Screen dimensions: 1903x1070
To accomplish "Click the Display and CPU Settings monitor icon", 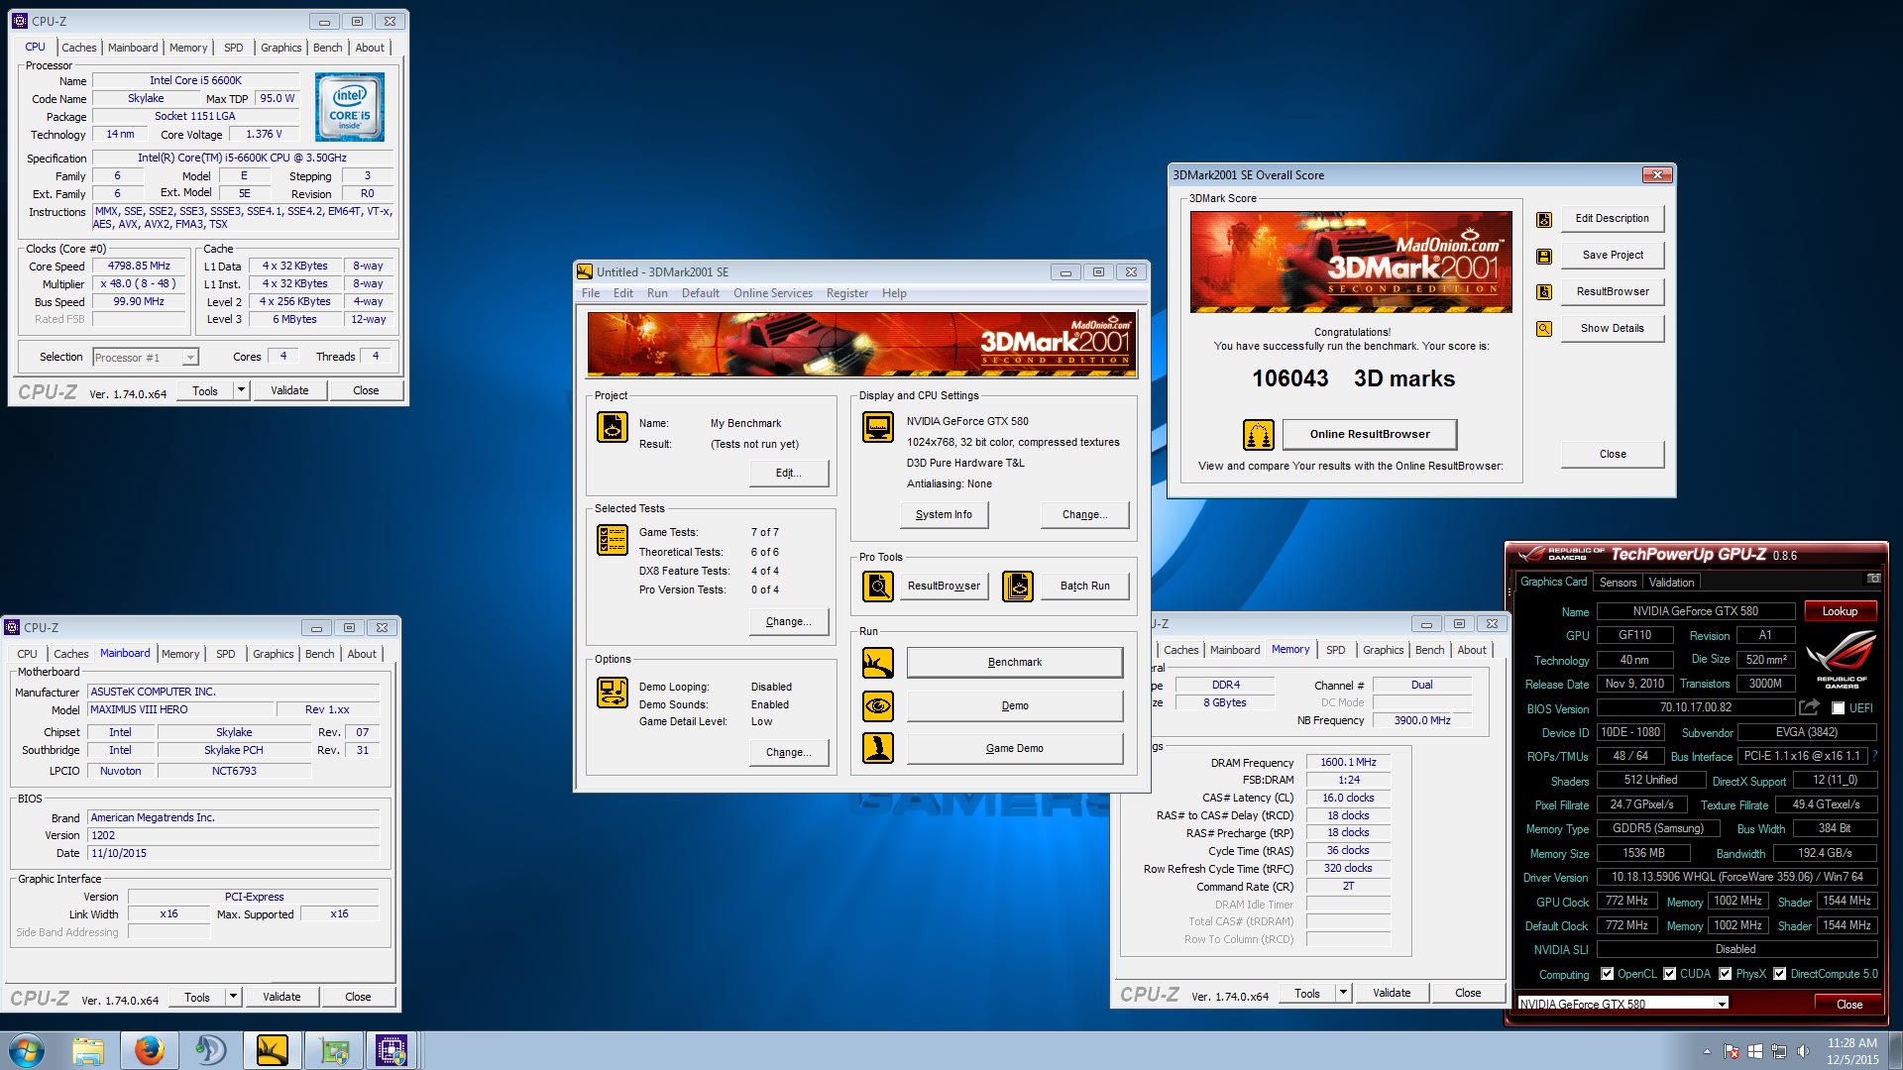I will [878, 427].
